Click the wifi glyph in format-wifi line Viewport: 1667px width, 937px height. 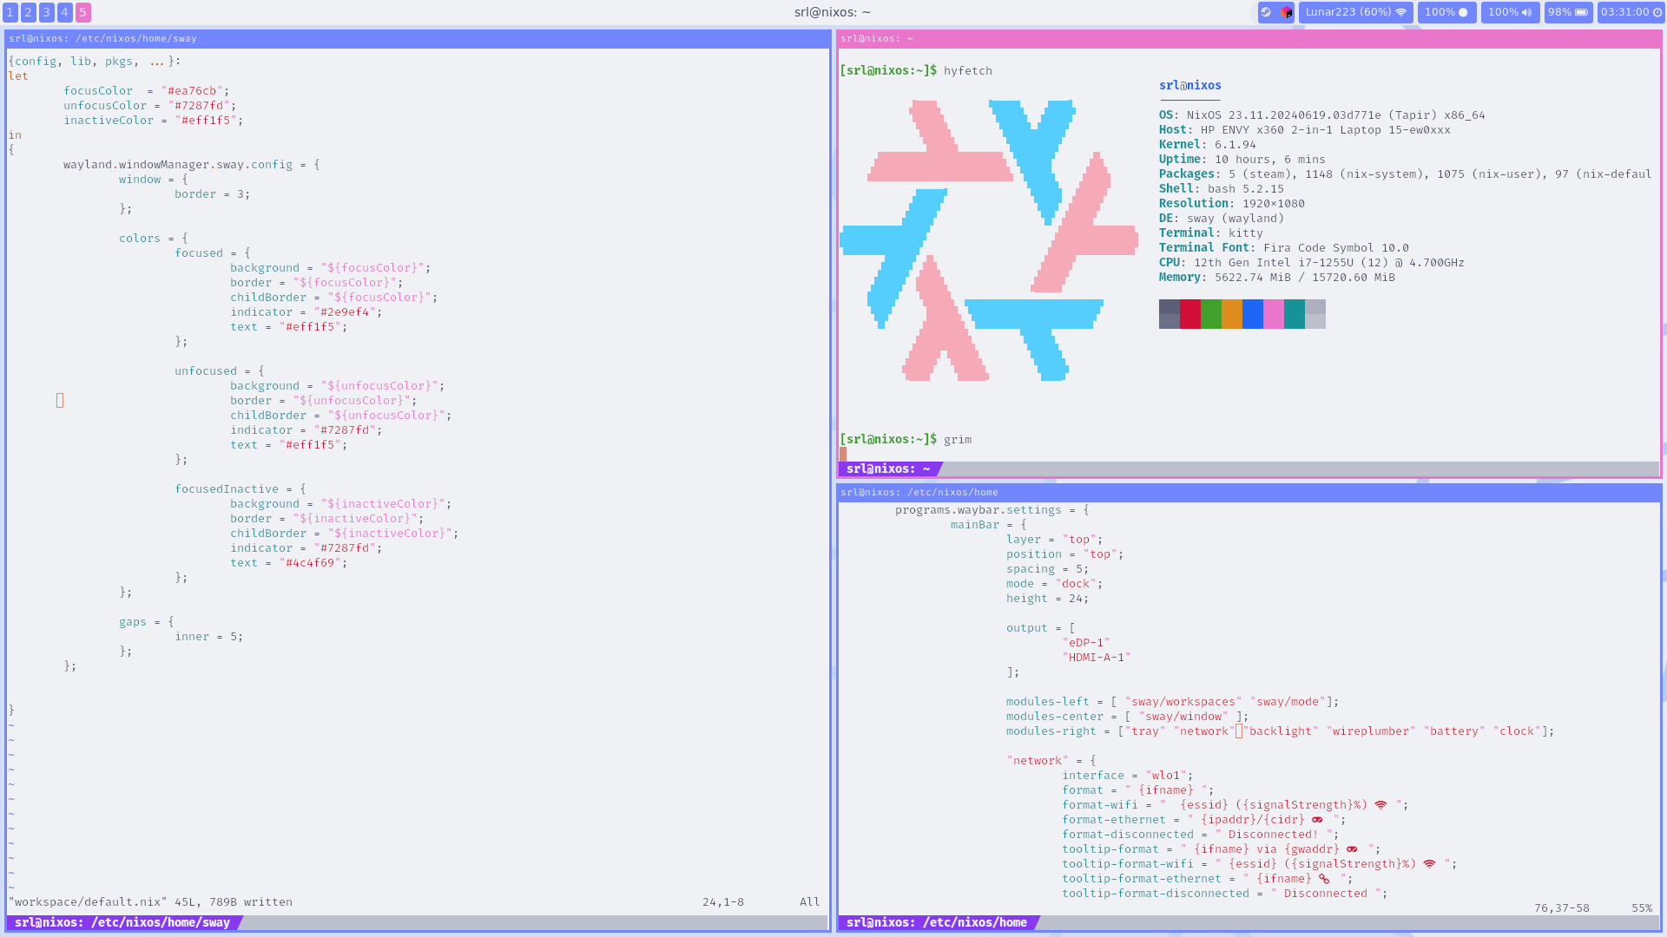1380,805
